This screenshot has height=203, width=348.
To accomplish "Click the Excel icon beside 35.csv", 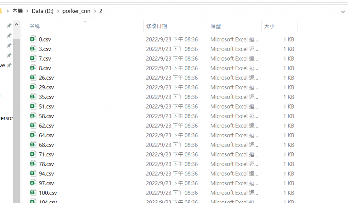I will [x=33, y=97].
